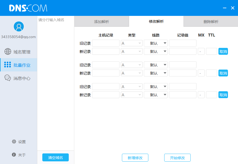Image resolution: width=238 pixels, height=164 pixels.
Task: Click the 记录值 column header
Action: [x=183, y=35]
